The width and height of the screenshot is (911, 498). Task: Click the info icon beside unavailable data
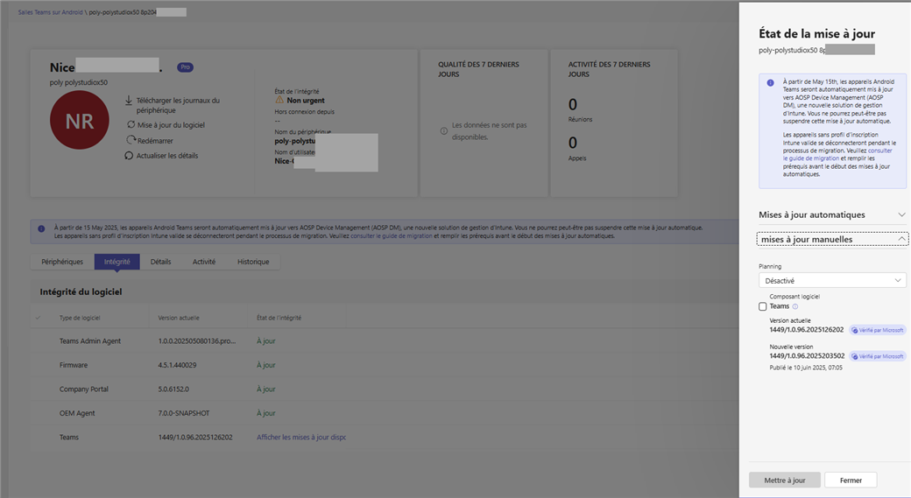click(444, 130)
